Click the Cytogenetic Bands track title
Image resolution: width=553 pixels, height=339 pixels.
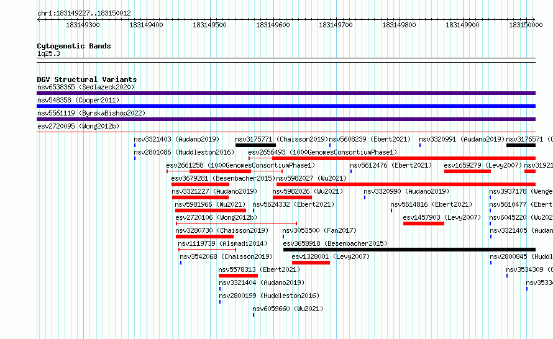pyautogui.click(x=74, y=46)
